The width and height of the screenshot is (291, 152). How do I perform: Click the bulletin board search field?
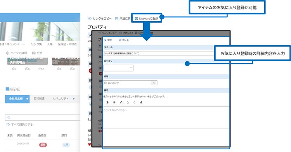pyautogui.click(x=43, y=118)
